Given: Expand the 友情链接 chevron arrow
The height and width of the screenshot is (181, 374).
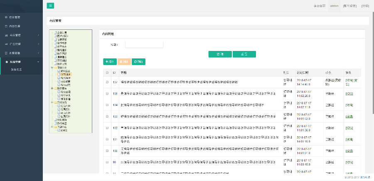Looking at the screenshot, I should 38,53.
